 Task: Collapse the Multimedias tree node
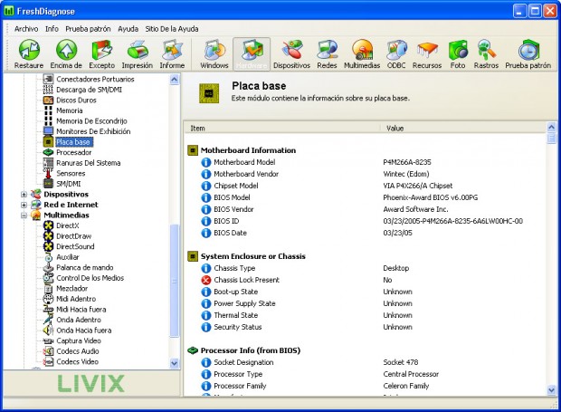click(24, 216)
